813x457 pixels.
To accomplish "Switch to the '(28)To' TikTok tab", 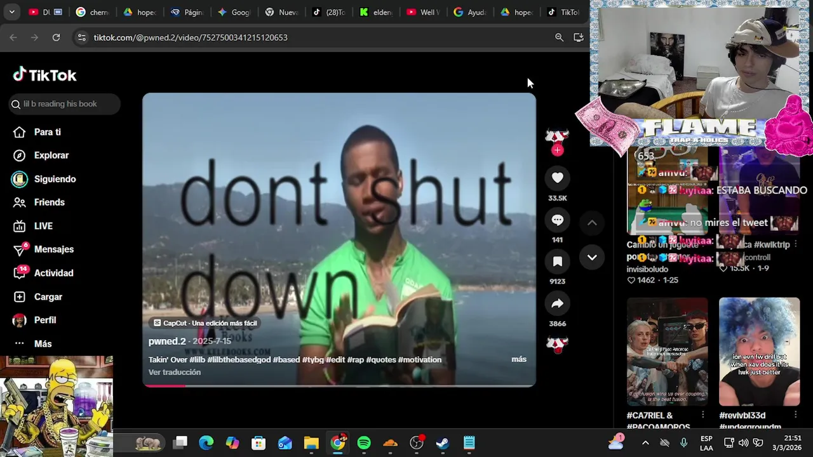I will [x=328, y=12].
